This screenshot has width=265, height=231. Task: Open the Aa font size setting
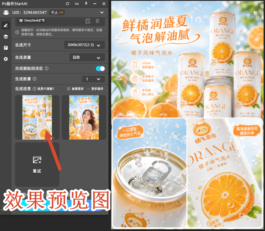coord(77,4)
